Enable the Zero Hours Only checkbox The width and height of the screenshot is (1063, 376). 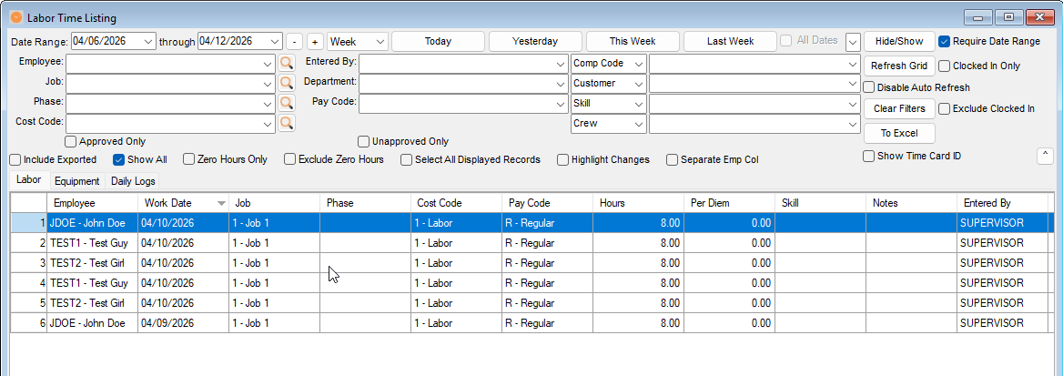click(188, 159)
